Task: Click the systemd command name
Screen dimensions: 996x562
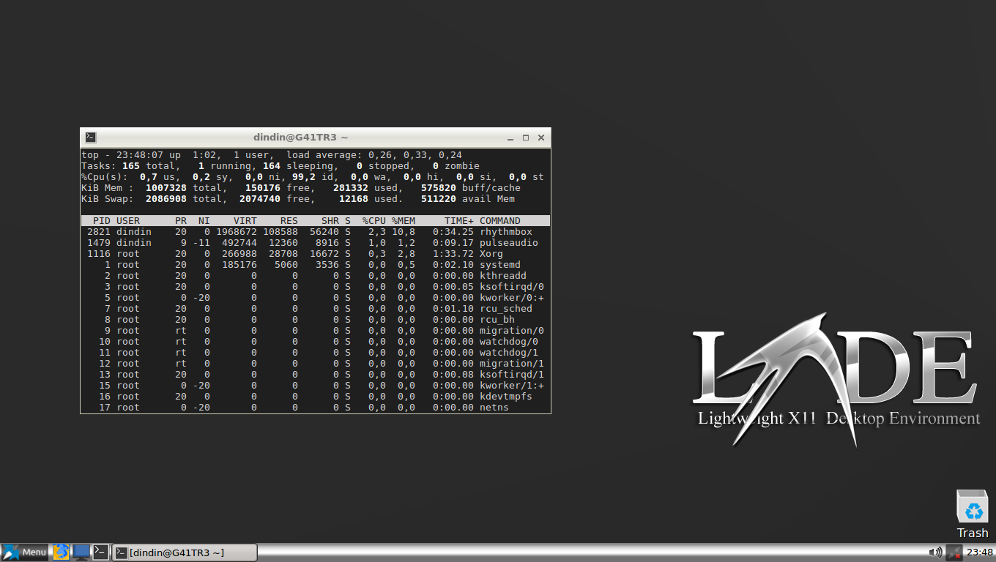Action: [500, 265]
